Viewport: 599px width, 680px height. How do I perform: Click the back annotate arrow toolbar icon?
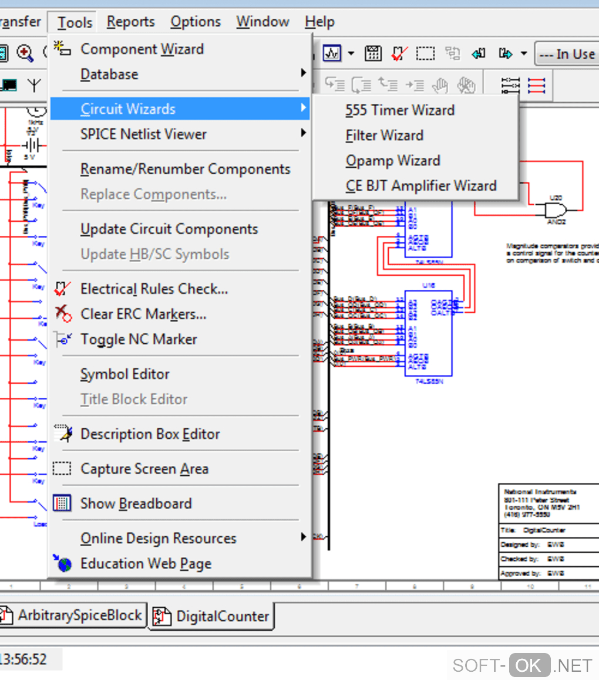pos(479,54)
